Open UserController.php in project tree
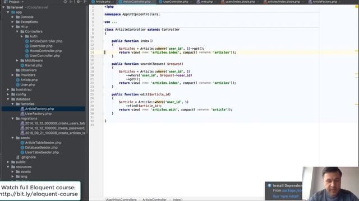 tap(44, 56)
